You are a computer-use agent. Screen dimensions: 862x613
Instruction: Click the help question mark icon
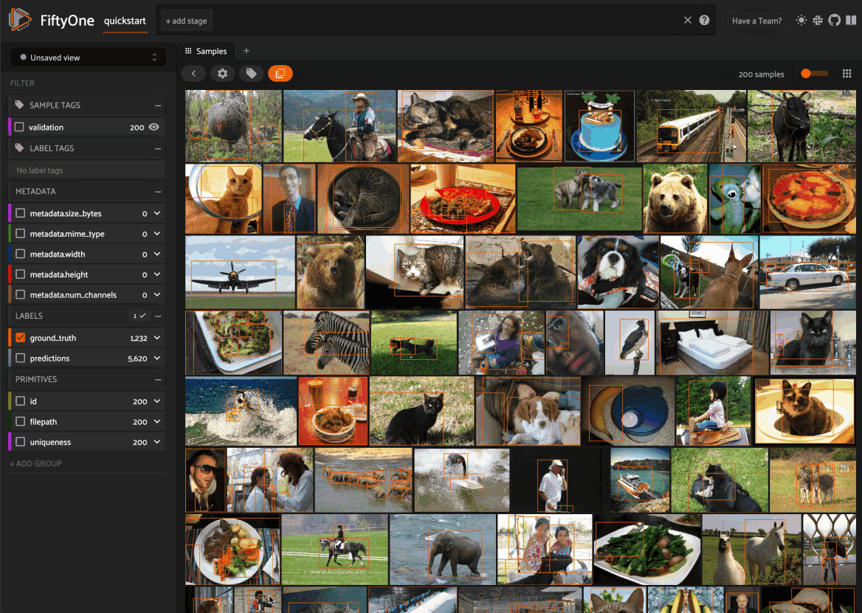pos(704,21)
